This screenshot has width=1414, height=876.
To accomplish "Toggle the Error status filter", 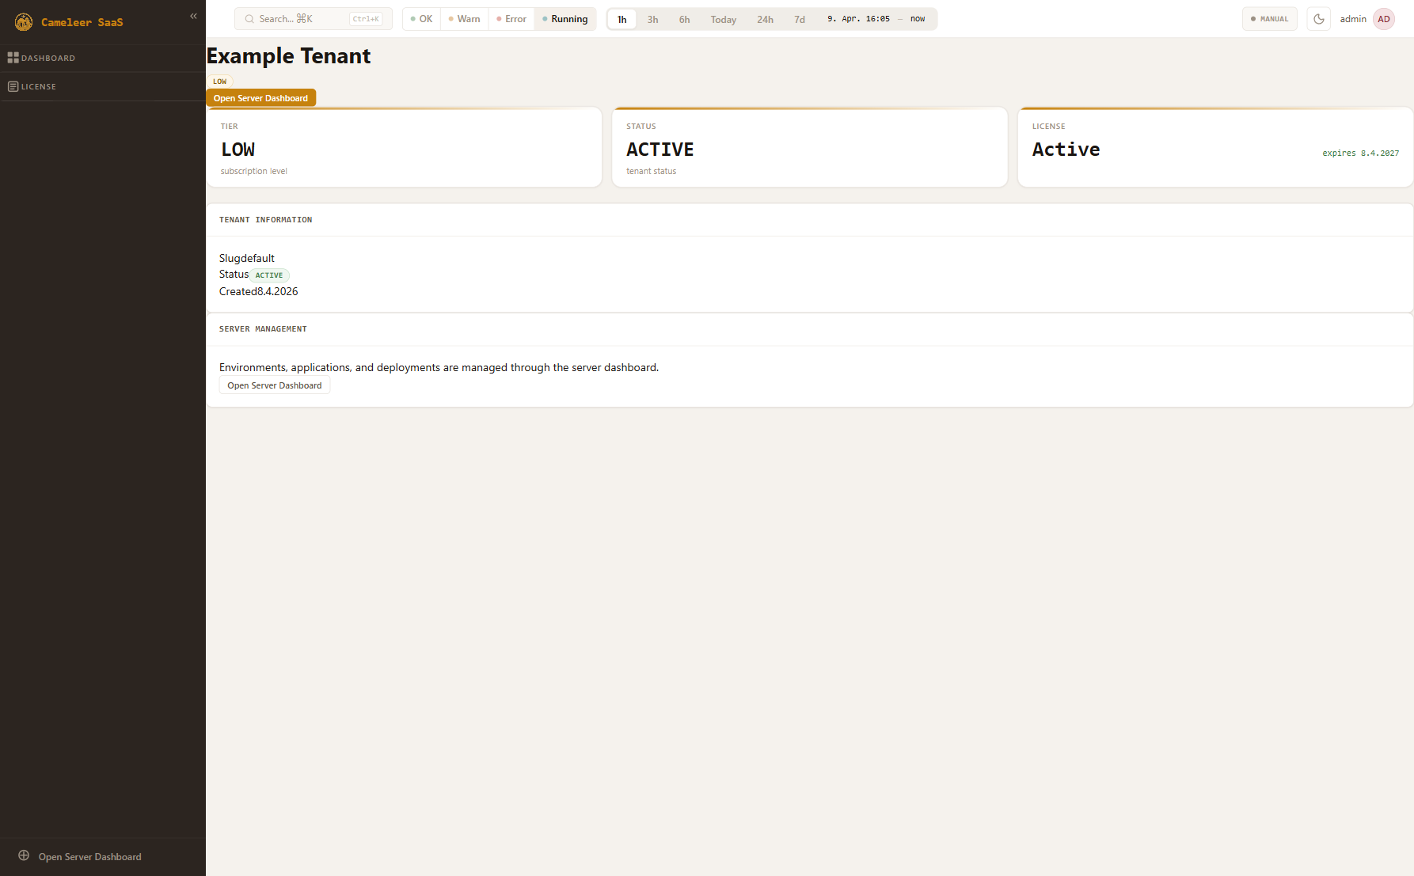I will click(x=511, y=19).
